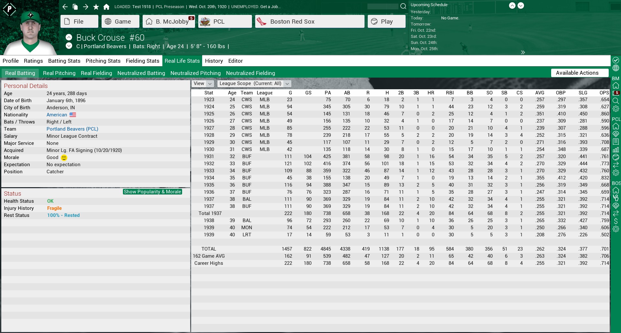Click the forward arrow navigation icon
621x333 pixels.
pyautogui.click(x=85, y=6)
